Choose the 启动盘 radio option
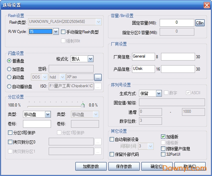 click(x=9, y=77)
